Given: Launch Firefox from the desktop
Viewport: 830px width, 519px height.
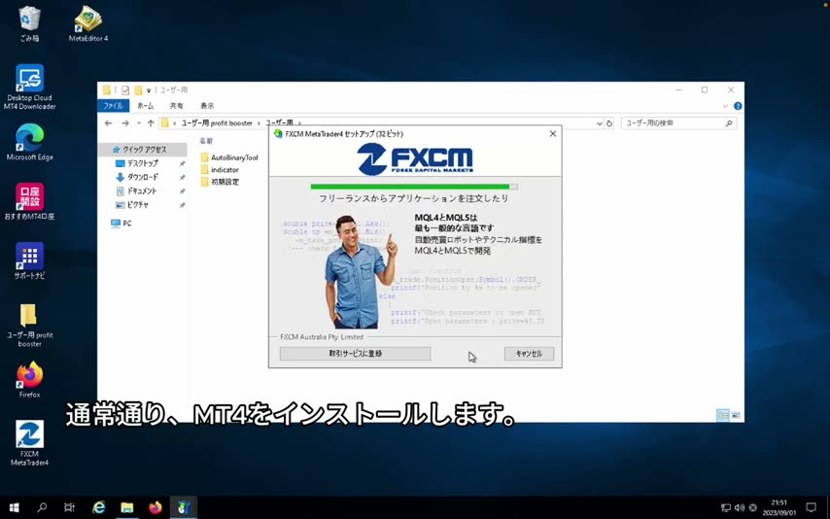Looking at the screenshot, I should (29, 379).
